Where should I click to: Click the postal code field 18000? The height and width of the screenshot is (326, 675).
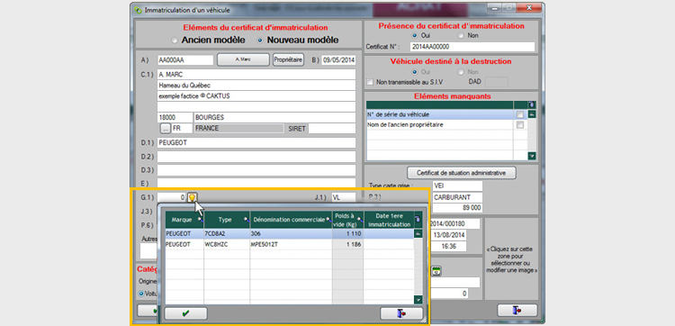(x=175, y=118)
